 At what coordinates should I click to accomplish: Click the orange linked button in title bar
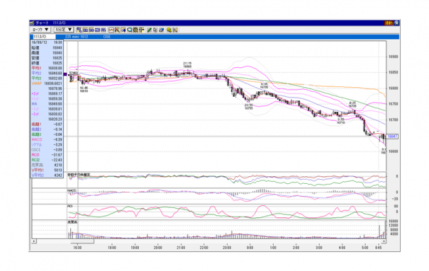389,23
